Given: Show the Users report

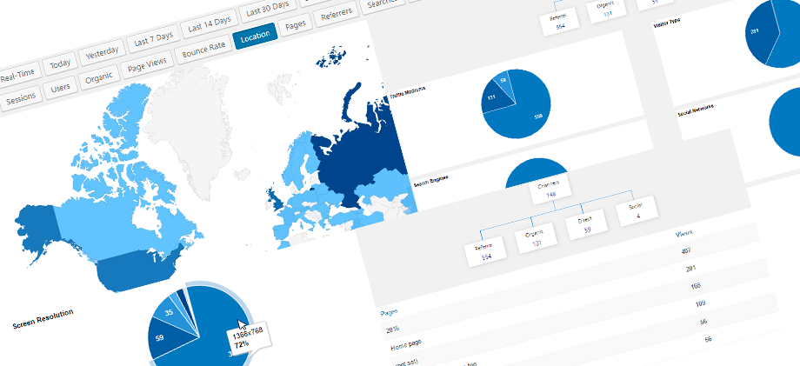Looking at the screenshot, I should pyautogui.click(x=60, y=89).
